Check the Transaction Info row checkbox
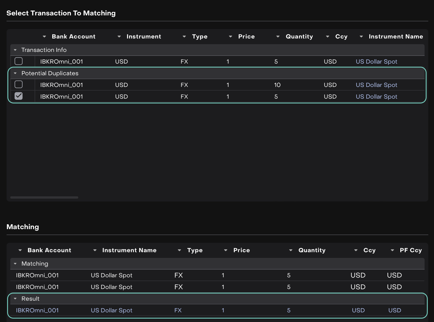Viewport: 434px width, 322px height. point(19,61)
